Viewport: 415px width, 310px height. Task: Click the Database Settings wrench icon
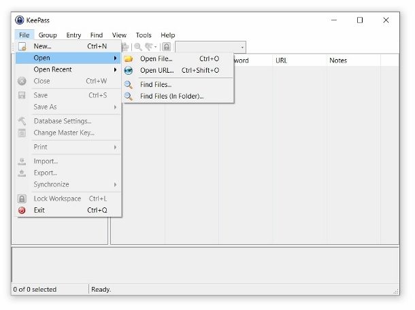click(x=22, y=121)
